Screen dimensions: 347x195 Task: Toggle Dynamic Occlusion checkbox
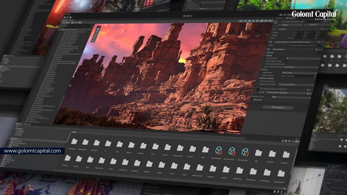coord(280,81)
